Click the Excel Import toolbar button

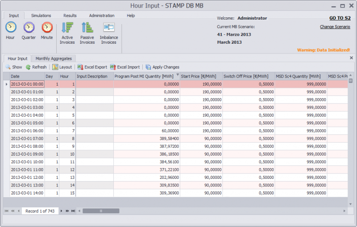pyautogui.click(x=125, y=67)
